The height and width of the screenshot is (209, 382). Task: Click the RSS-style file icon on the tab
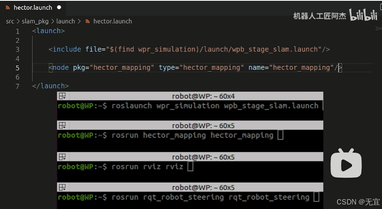click(8, 8)
